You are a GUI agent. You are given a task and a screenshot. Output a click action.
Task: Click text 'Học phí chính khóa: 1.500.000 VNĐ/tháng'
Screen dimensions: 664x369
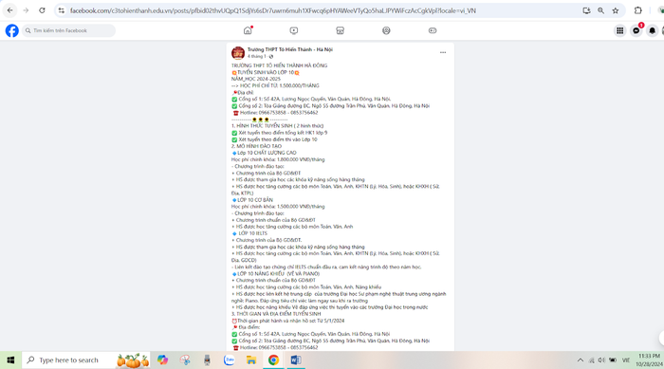[278, 207]
